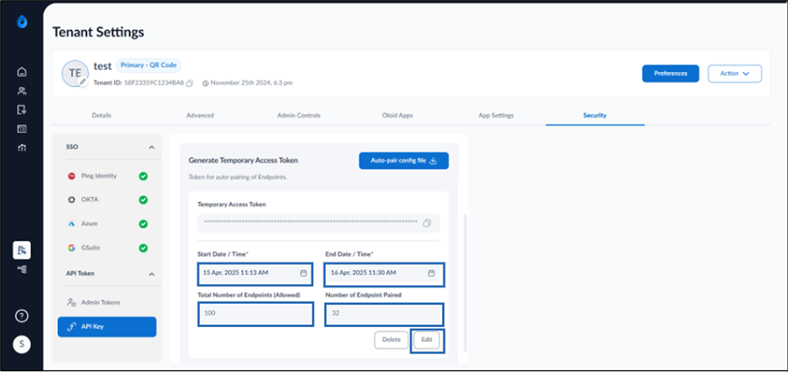Click the Azure green check status
The height and width of the screenshot is (373, 788).
pos(143,224)
